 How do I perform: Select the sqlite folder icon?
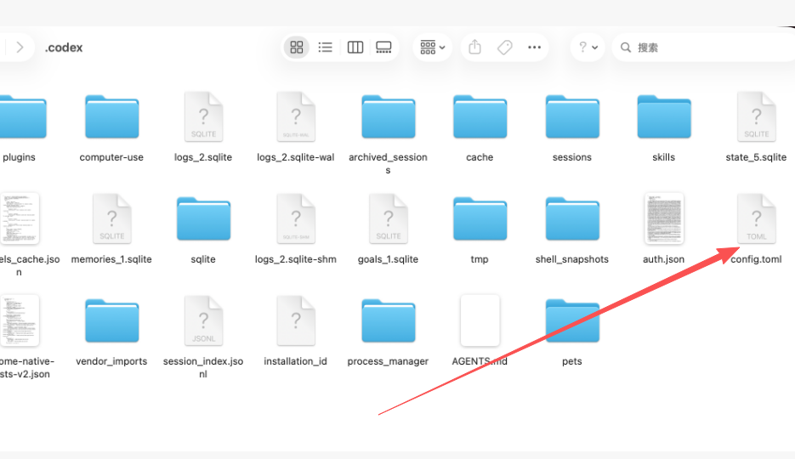point(203,218)
